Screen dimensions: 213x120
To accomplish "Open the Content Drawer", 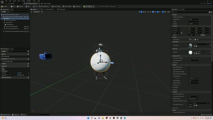I will [x=5, y=115].
